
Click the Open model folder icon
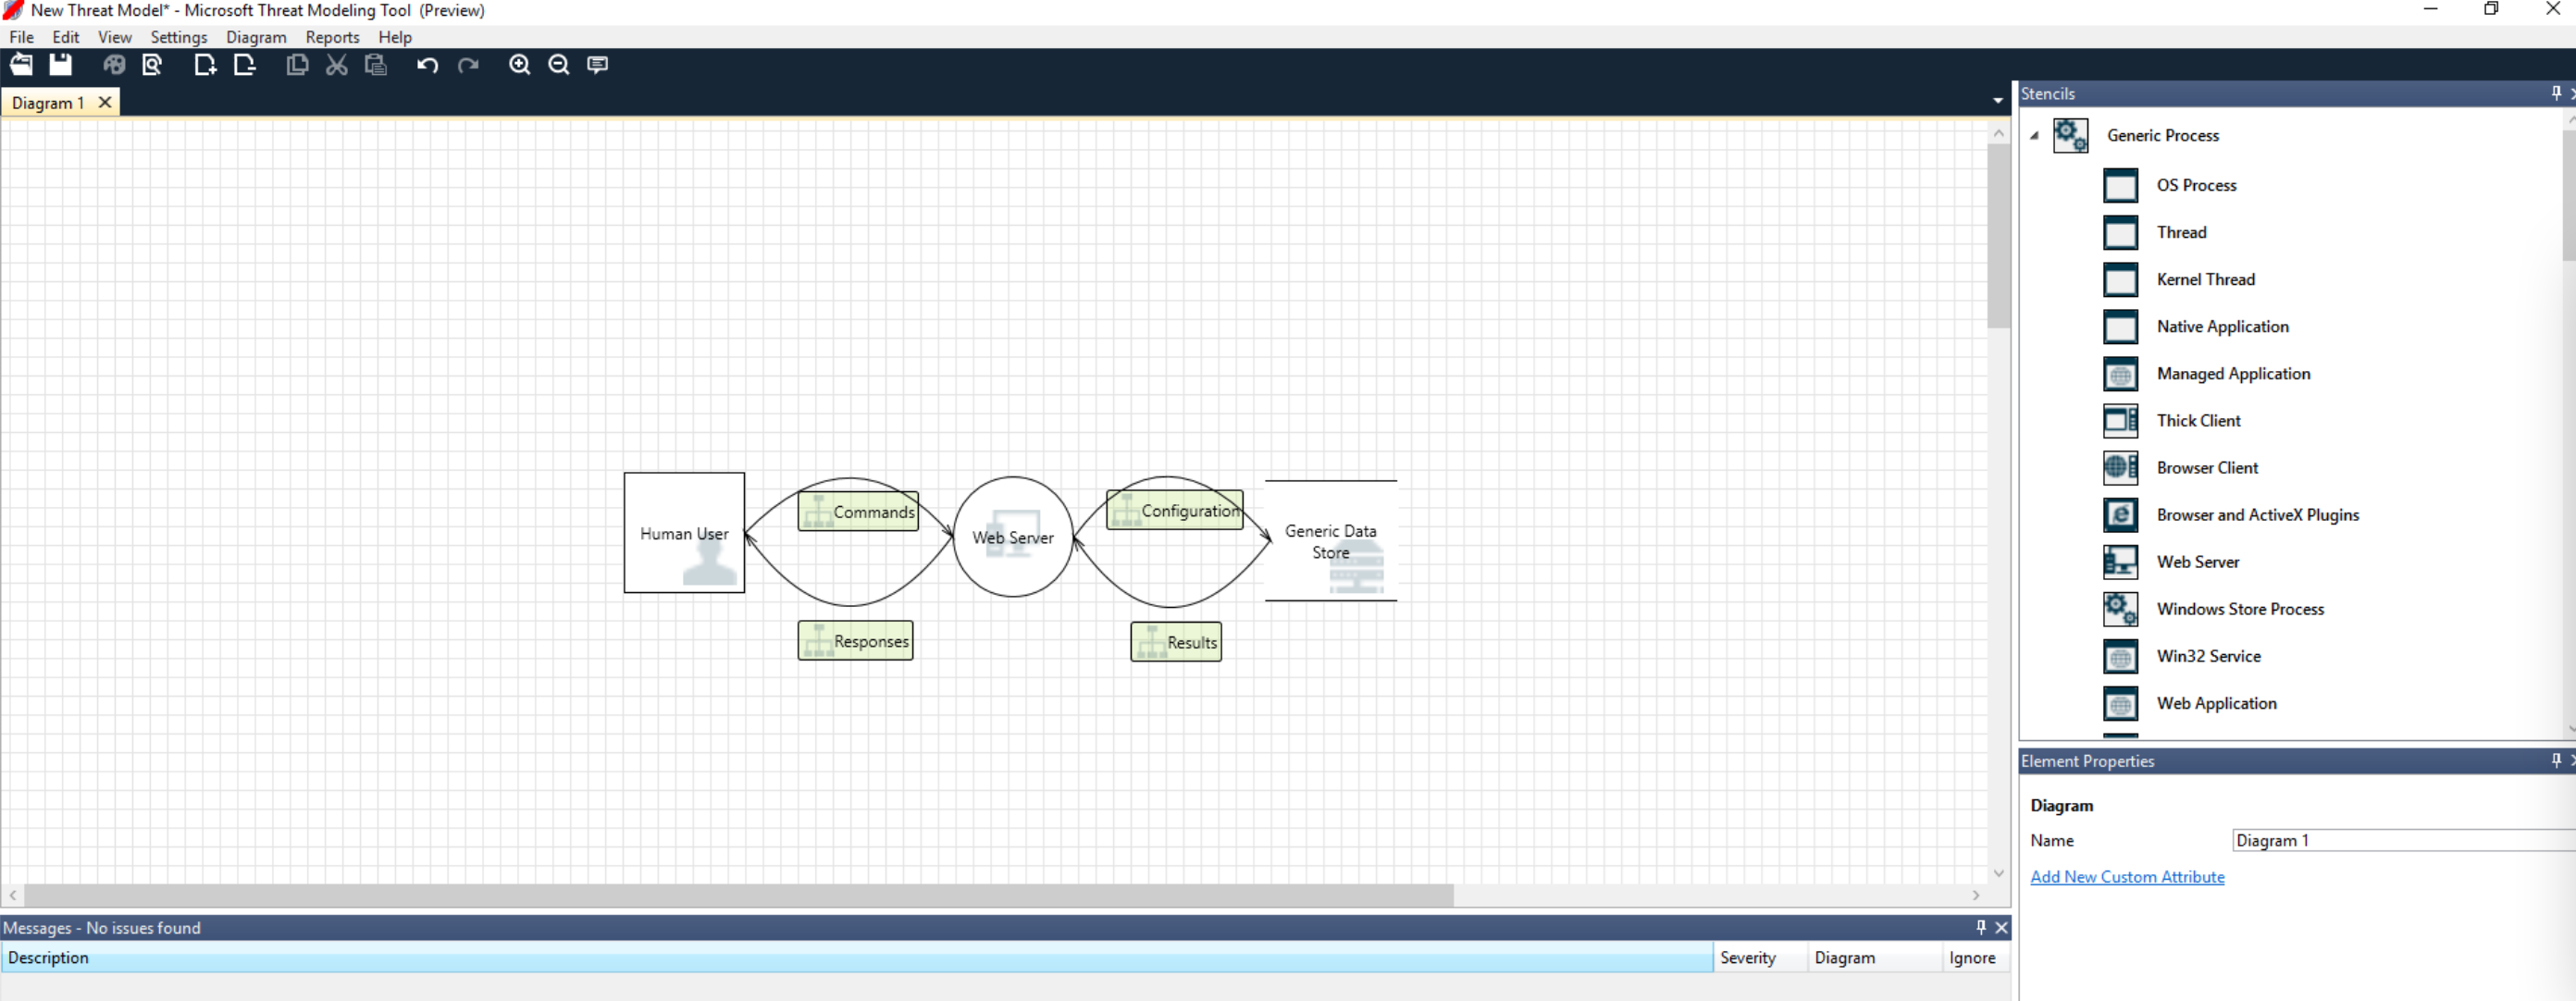(x=21, y=65)
